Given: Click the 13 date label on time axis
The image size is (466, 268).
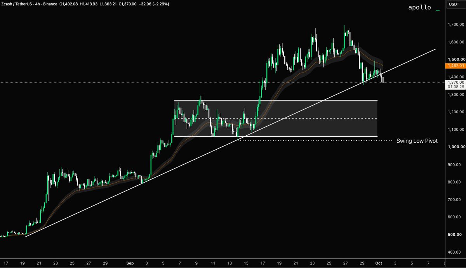Looking at the screenshot, I should (x=230, y=263).
